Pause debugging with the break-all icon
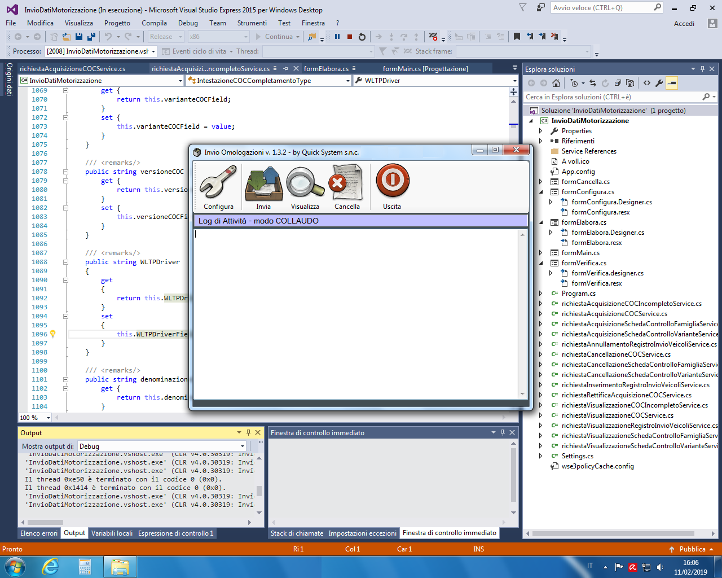722x578 pixels. tap(337, 37)
